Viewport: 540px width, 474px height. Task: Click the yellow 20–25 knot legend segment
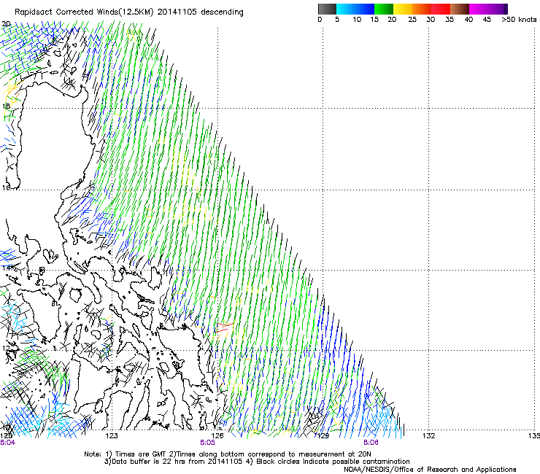(403, 9)
